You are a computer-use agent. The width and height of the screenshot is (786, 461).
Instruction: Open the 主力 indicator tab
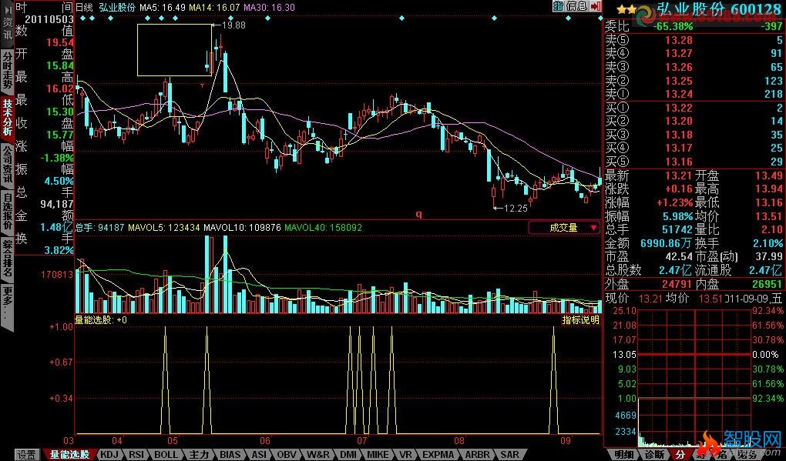coord(199,455)
